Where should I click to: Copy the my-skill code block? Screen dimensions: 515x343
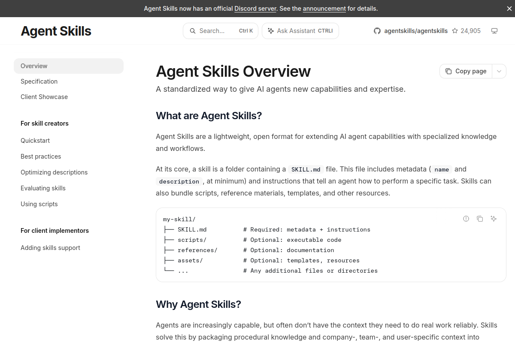pyautogui.click(x=480, y=219)
